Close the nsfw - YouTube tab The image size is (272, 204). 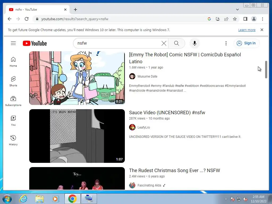(65, 10)
